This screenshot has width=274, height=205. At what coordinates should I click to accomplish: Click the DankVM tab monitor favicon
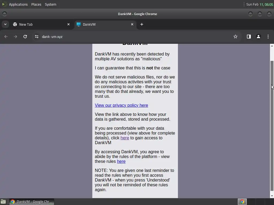(x=79, y=24)
